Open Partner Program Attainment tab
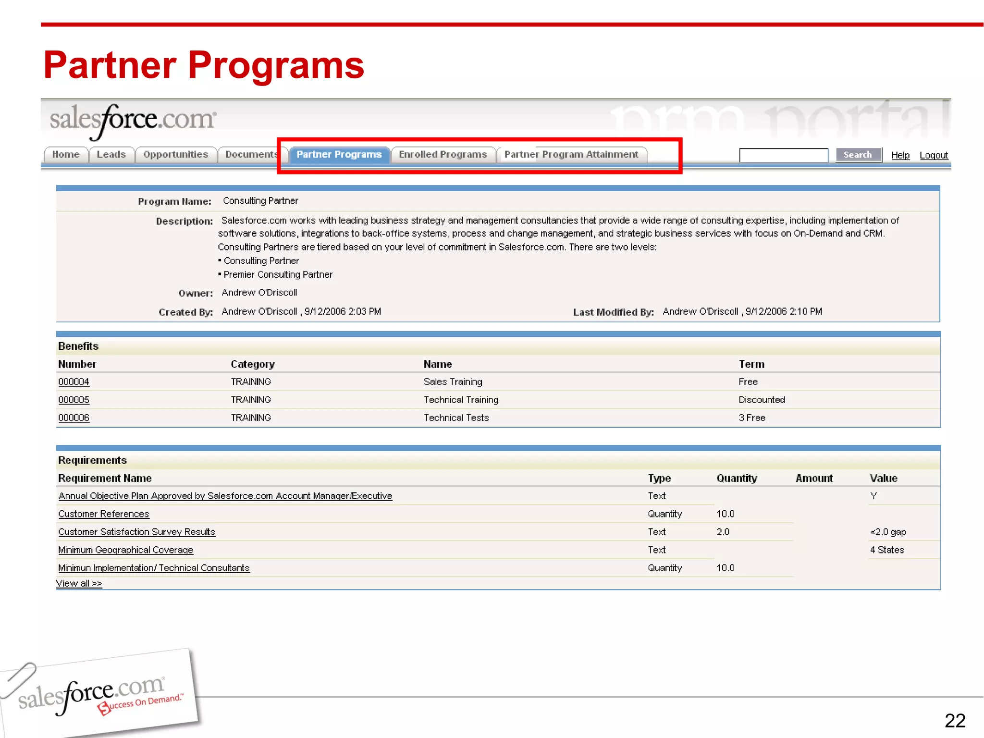The image size is (984, 738). click(571, 155)
